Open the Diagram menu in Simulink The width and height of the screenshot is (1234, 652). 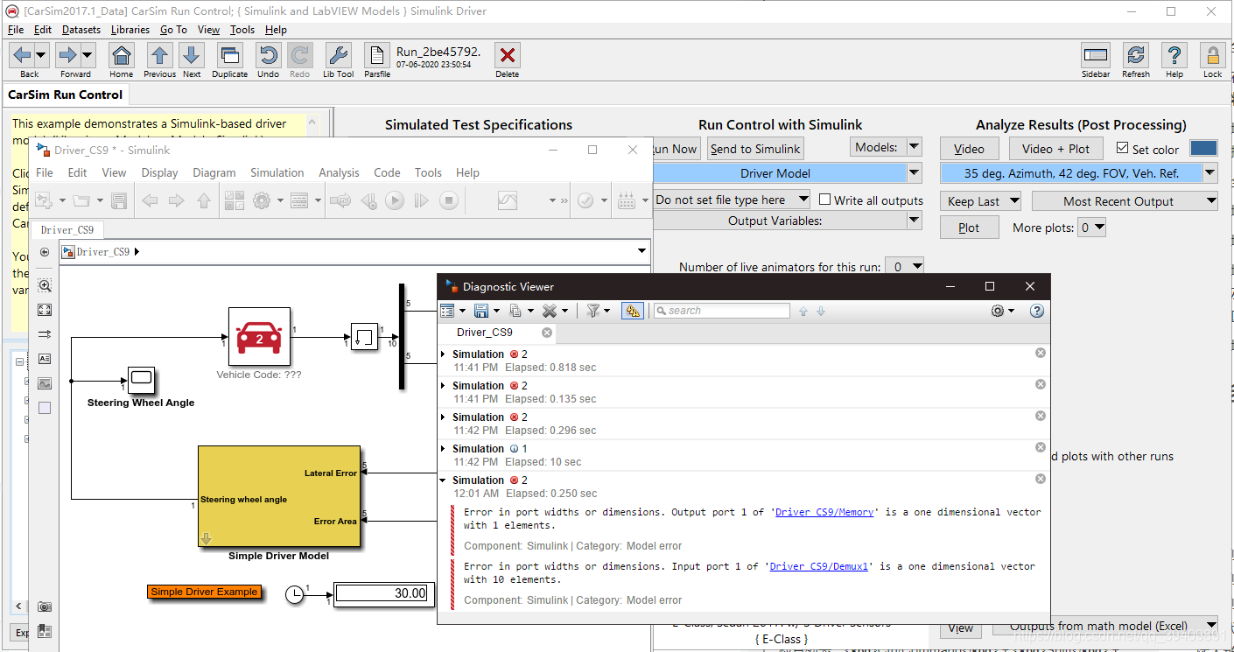point(214,173)
